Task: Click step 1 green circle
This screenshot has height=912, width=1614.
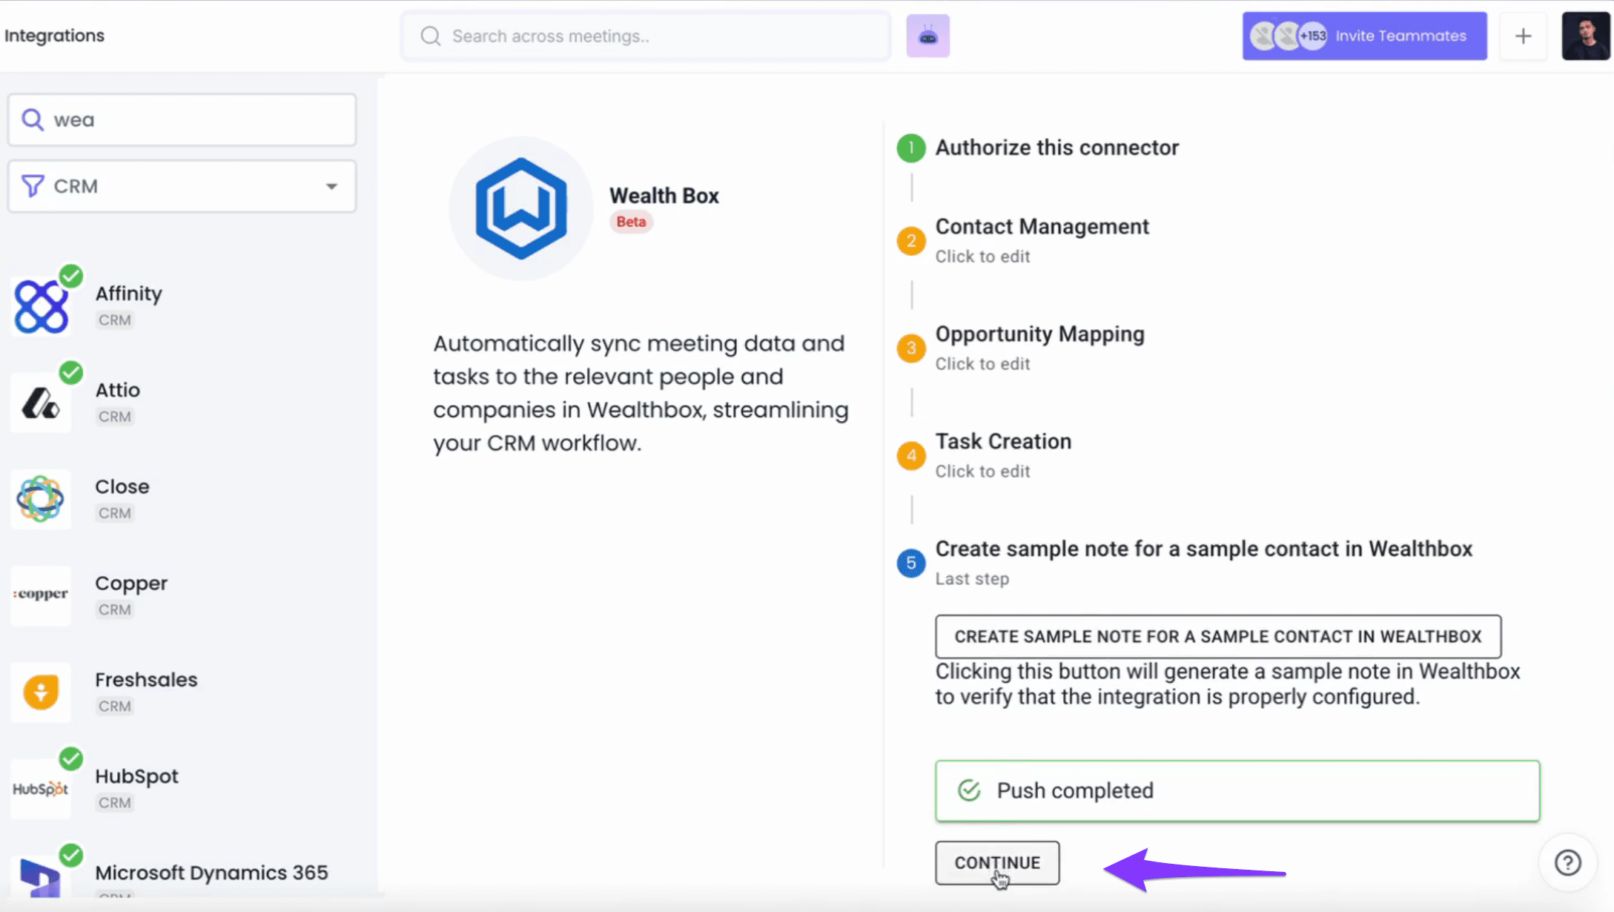Action: (911, 148)
